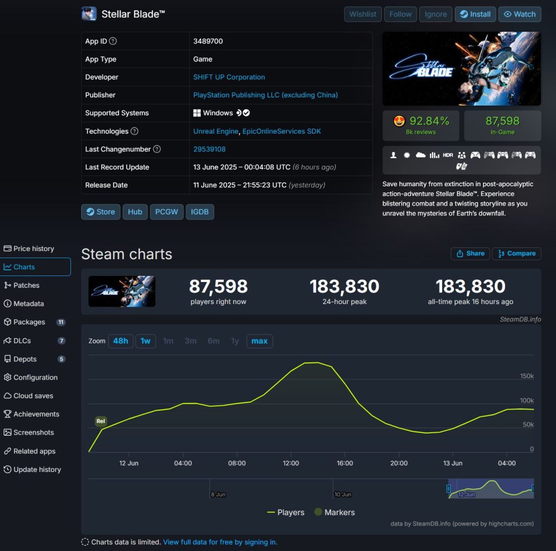Open the EpicOnlineServices SDK link
The height and width of the screenshot is (551, 556).
click(281, 131)
